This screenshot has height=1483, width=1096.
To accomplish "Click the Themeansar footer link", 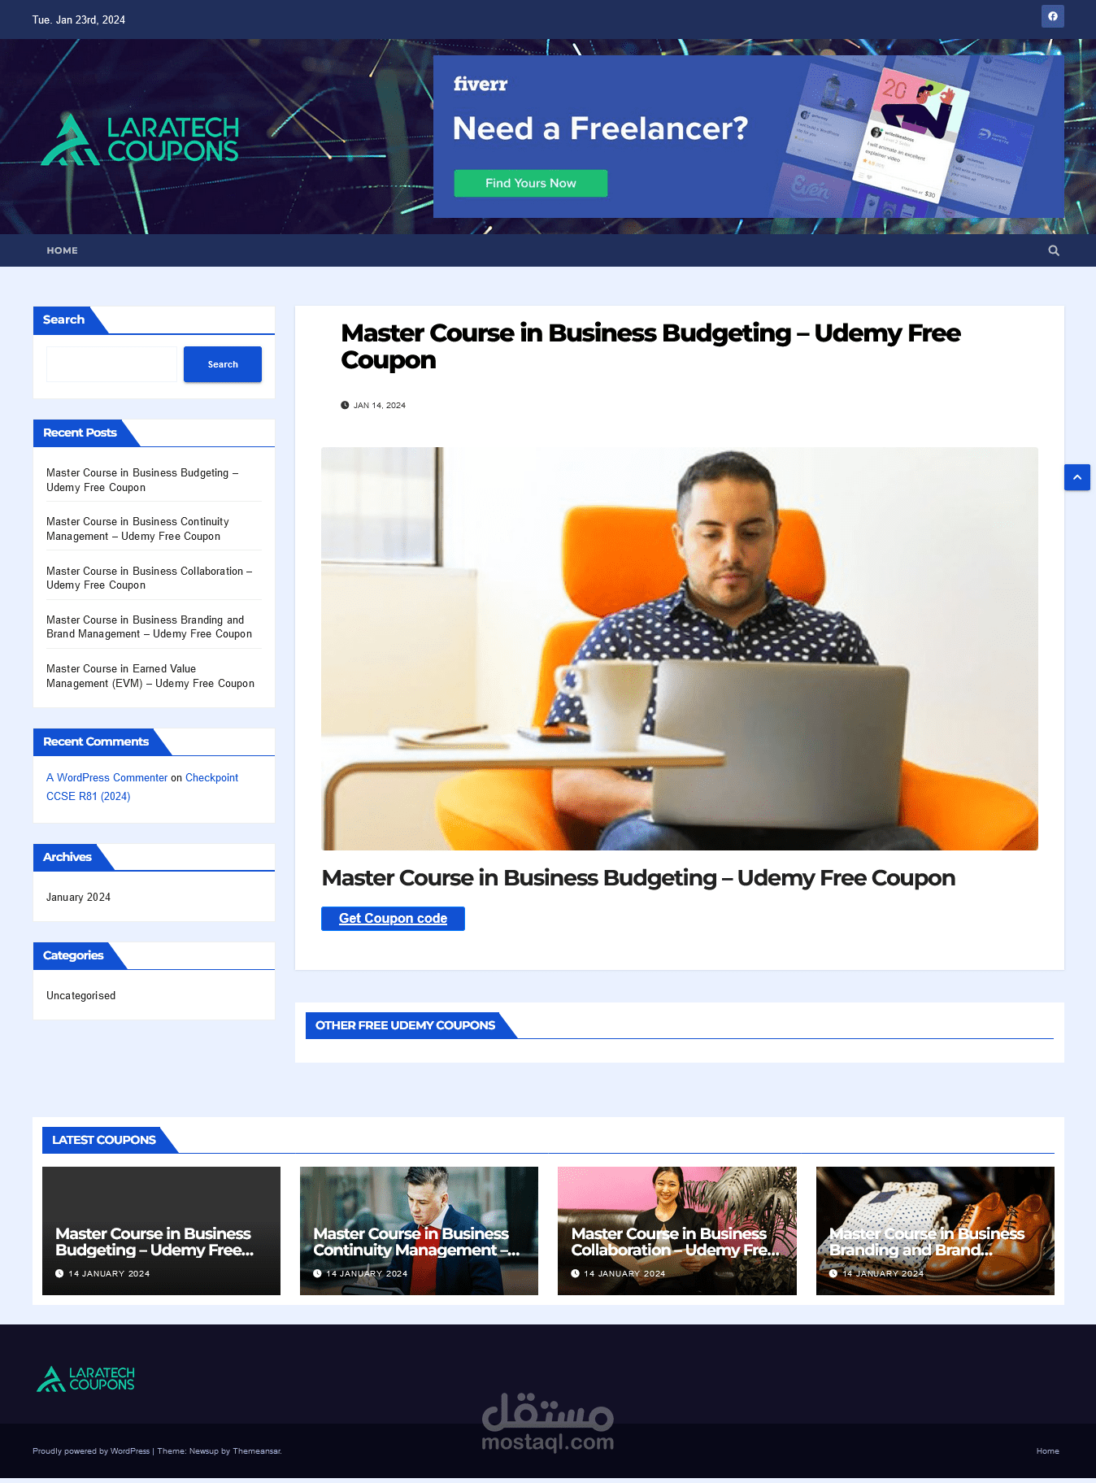I will coord(257,1451).
